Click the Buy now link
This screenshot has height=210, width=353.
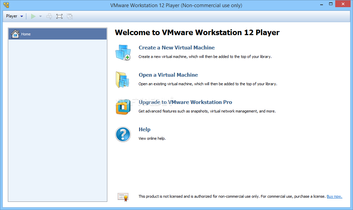334,196
